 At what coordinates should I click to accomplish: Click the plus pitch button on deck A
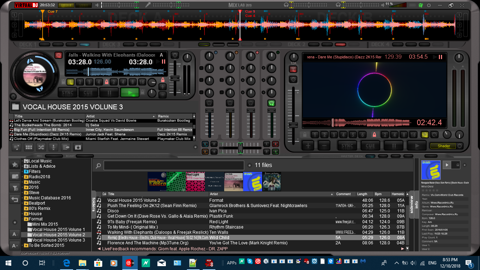(x=163, y=86)
